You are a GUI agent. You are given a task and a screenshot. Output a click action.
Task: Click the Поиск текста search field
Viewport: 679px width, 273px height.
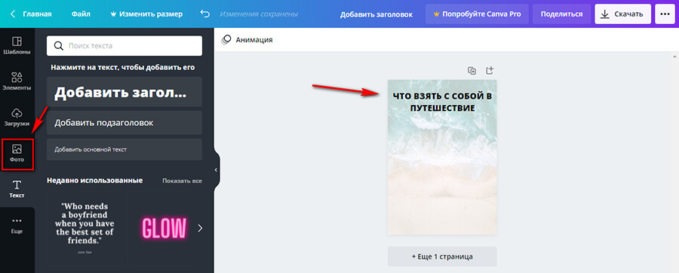124,46
